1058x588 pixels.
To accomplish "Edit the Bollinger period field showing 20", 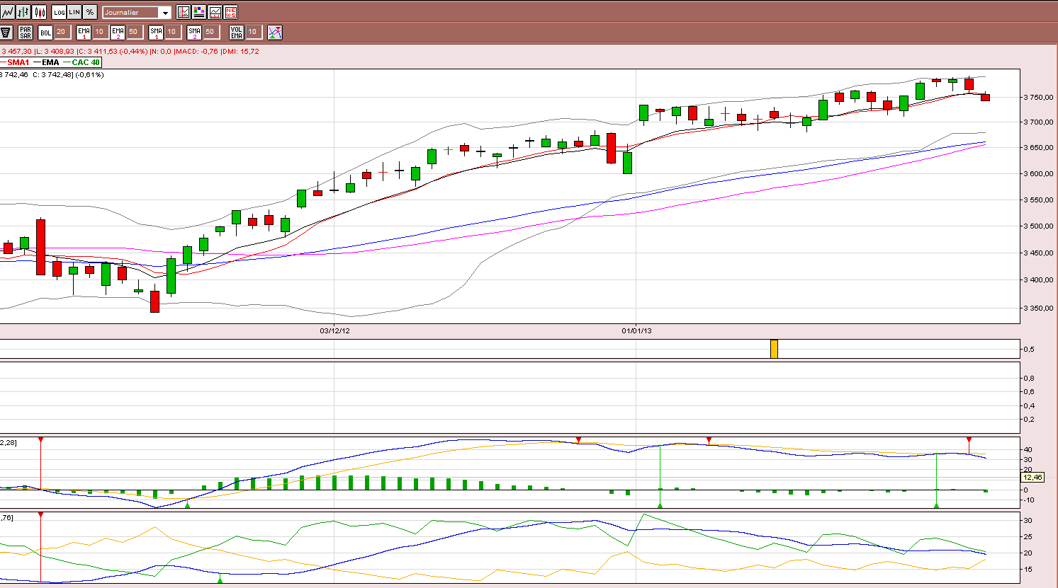I will 62,32.
